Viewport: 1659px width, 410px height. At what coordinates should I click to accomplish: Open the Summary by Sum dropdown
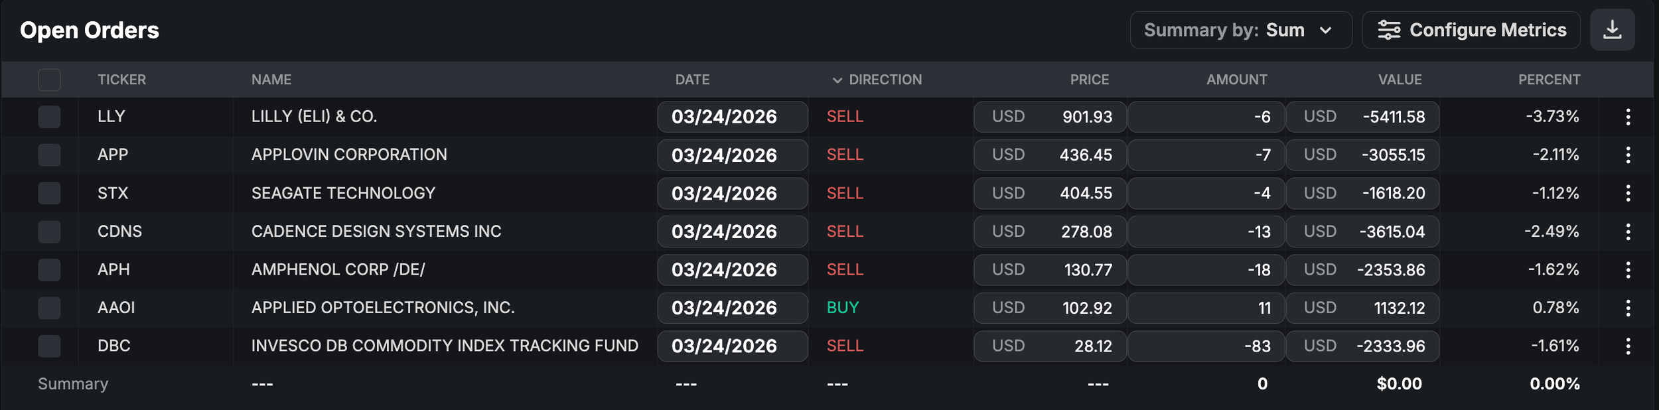point(1240,30)
